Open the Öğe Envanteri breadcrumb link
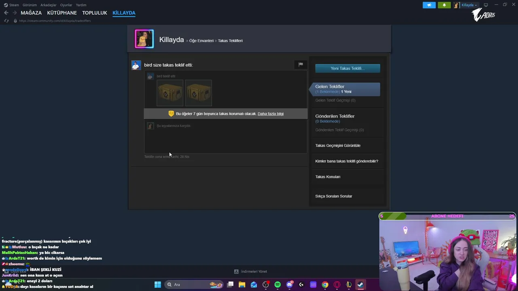Screen dimensions: 518x291 [x=202, y=40]
